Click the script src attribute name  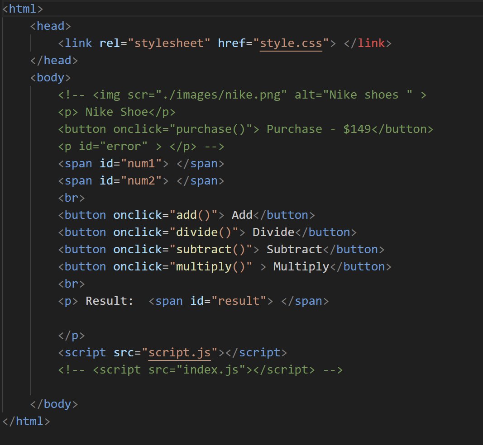coord(124,353)
